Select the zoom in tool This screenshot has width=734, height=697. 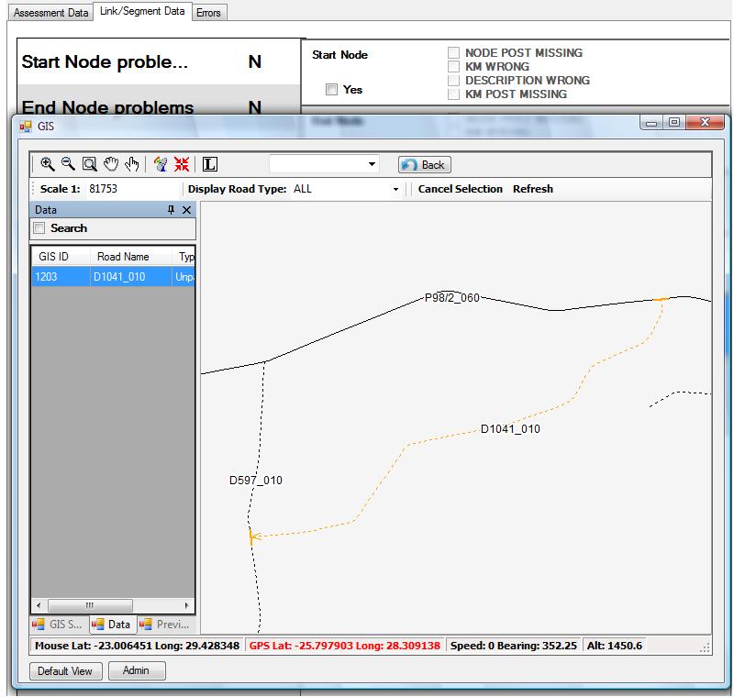point(48,164)
